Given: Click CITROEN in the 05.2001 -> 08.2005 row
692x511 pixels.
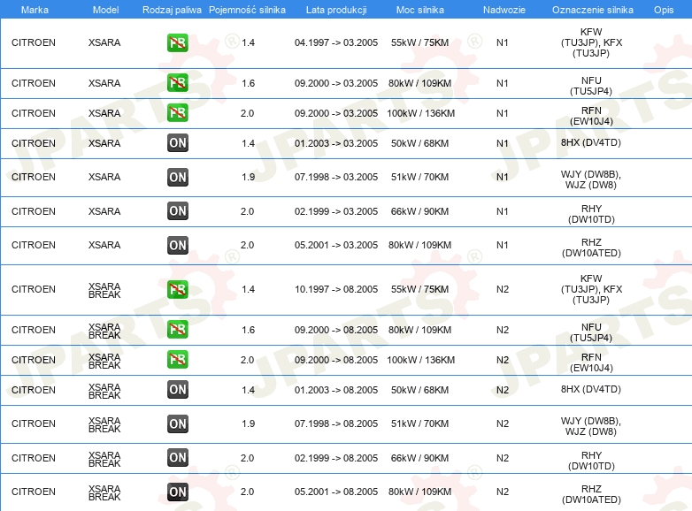Looking at the screenshot, I should (34, 492).
